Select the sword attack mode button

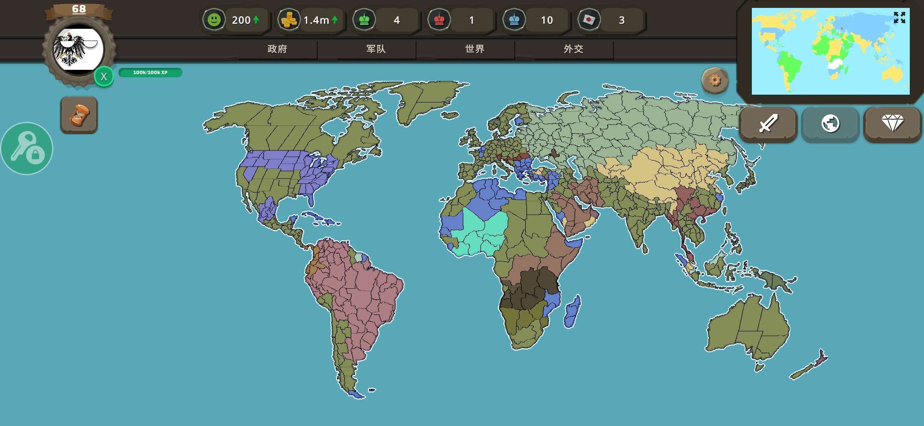pyautogui.click(x=768, y=124)
